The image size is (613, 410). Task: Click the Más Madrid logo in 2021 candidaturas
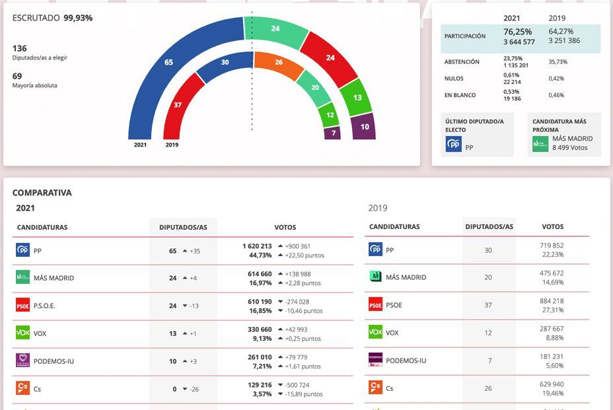tap(22, 277)
